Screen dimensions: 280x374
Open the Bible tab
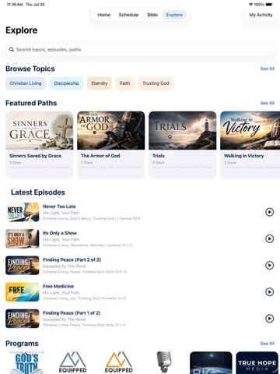coord(152,15)
